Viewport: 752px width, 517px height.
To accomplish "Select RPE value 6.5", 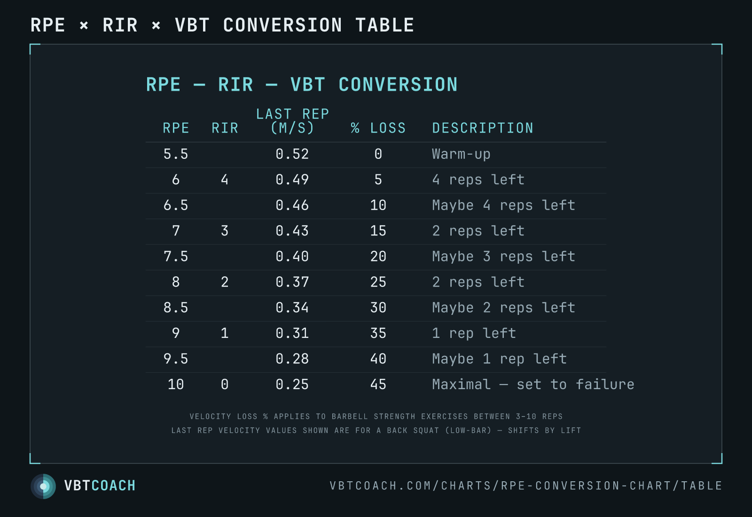I will tap(176, 205).
